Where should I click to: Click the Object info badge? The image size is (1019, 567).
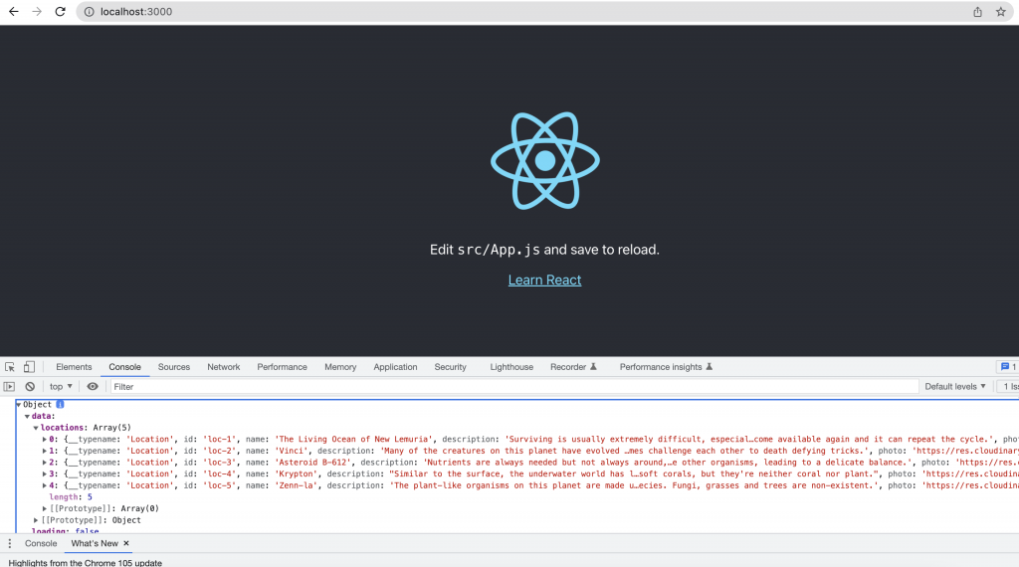60,404
